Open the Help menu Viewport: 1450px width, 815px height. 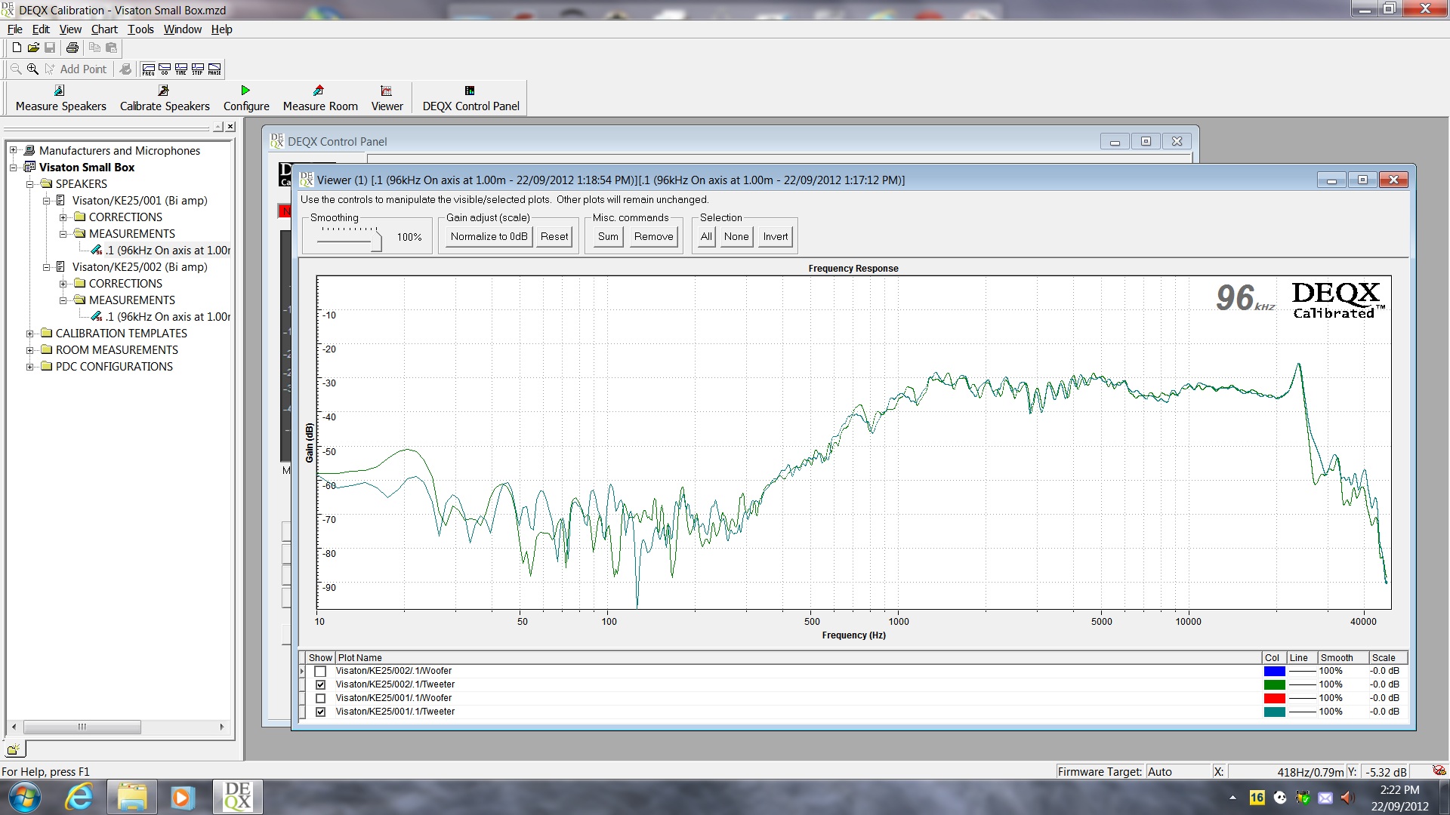point(221,29)
